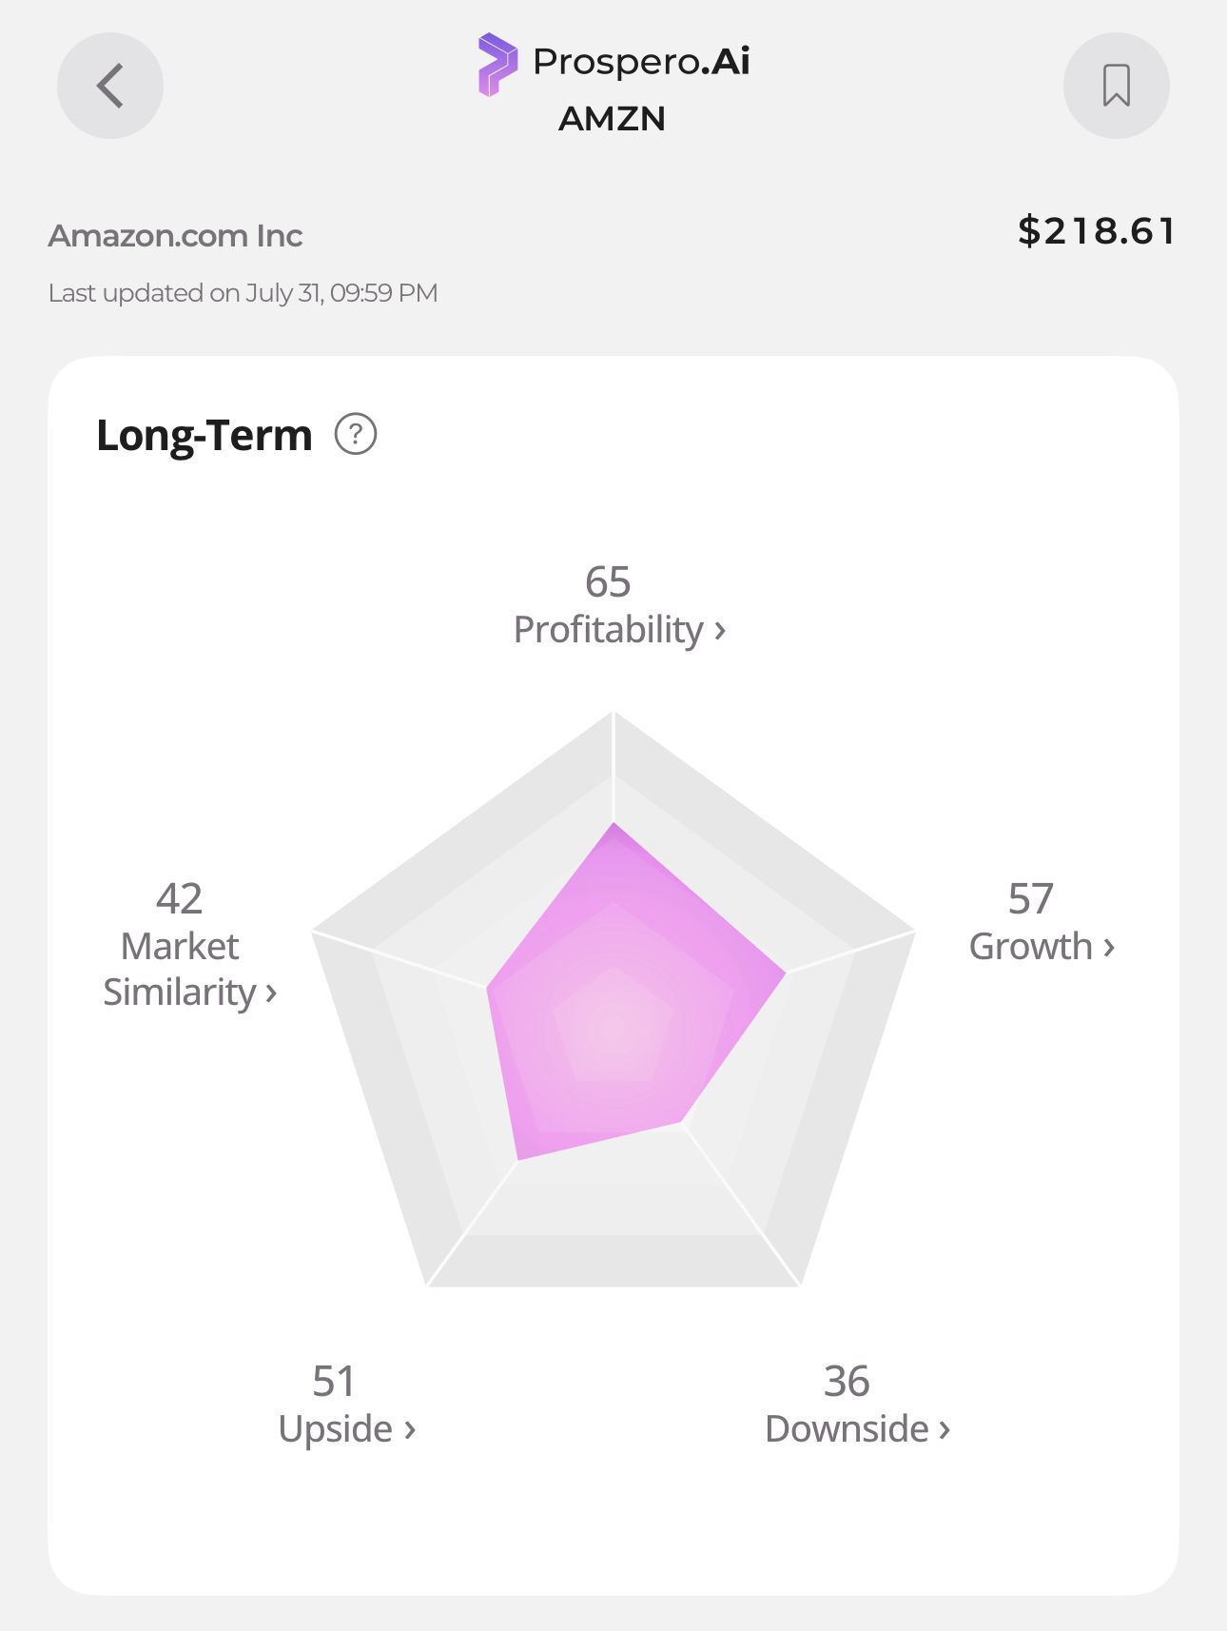Tap the back arrow button
This screenshot has width=1227, height=1631.
pyautogui.click(x=110, y=86)
